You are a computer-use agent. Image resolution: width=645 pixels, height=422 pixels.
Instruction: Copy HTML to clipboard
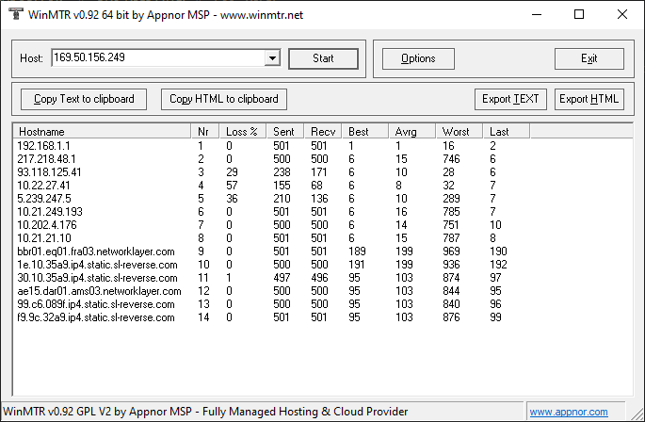224,99
